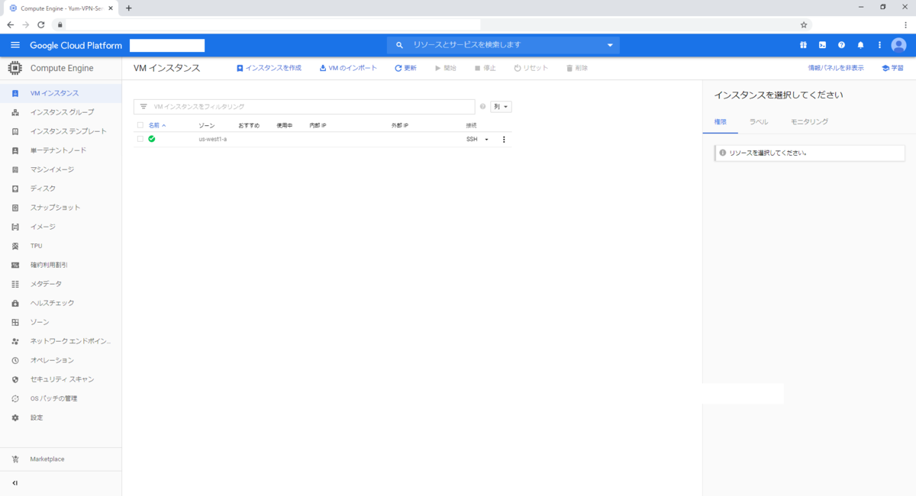The width and height of the screenshot is (916, 496).
Task: Open the gift free trial icon
Action: click(803, 45)
